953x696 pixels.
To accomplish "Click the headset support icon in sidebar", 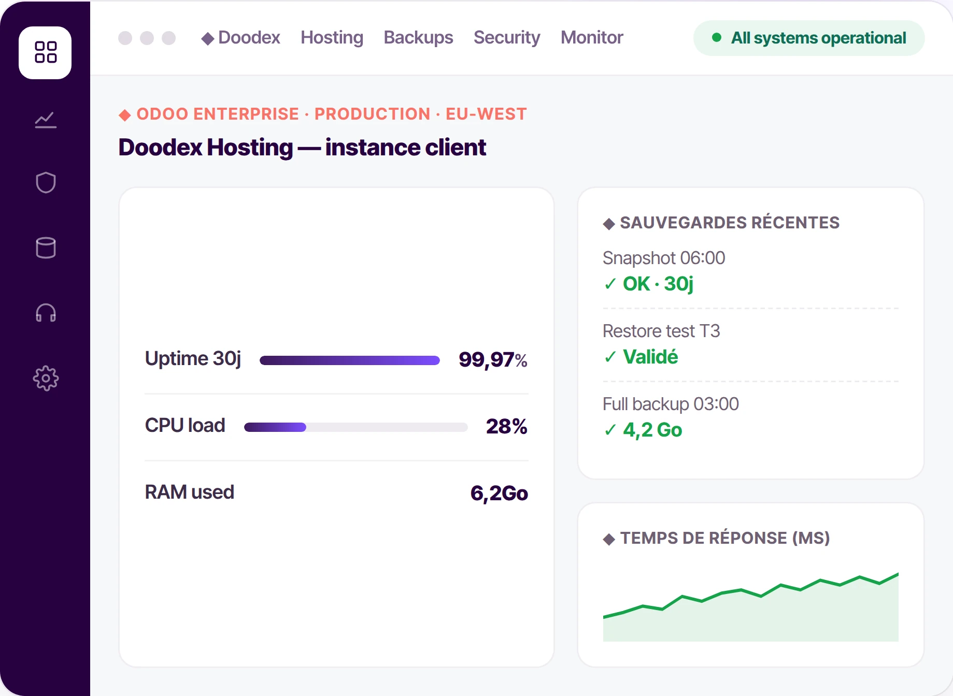I will (46, 313).
